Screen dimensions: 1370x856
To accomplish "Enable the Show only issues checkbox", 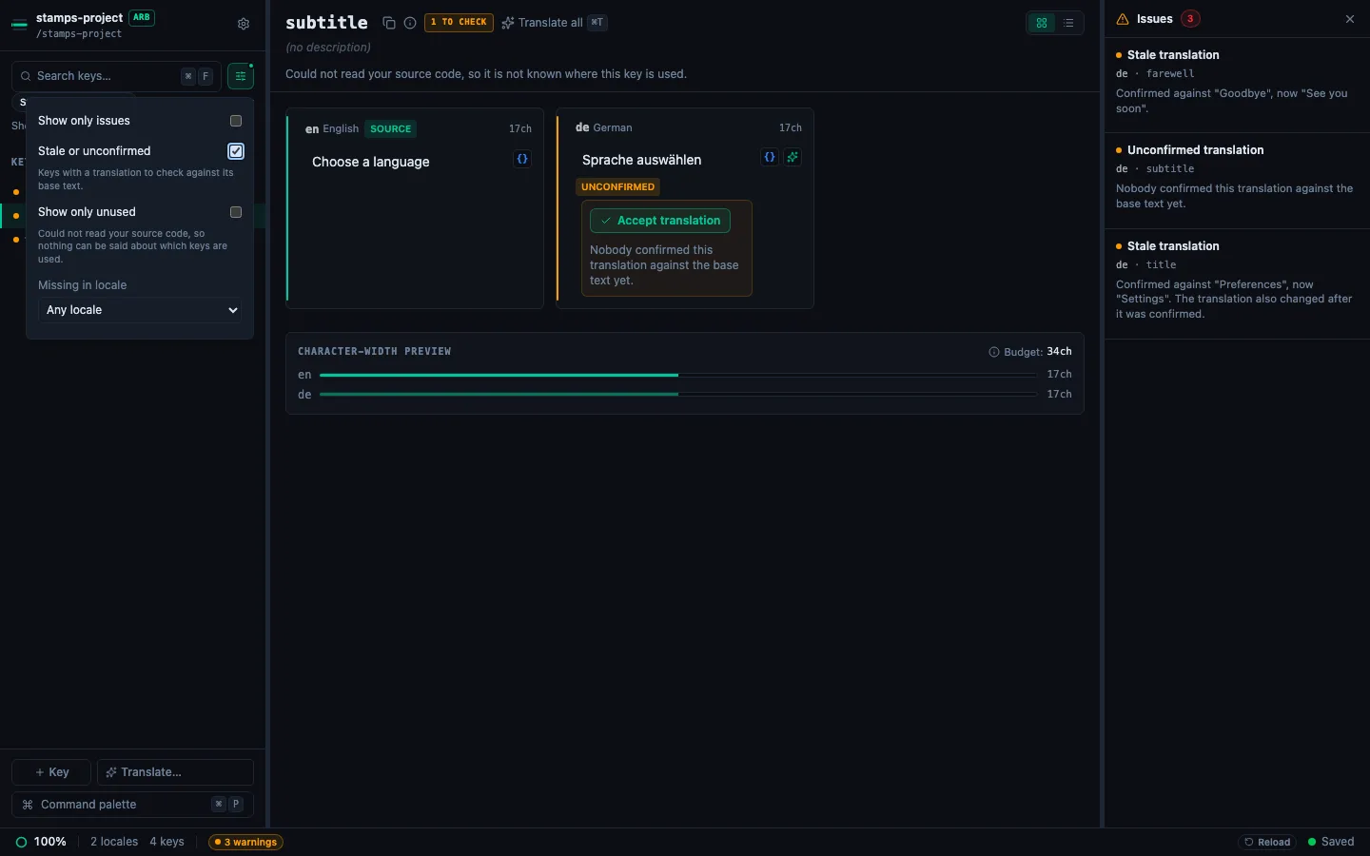I will tap(236, 121).
